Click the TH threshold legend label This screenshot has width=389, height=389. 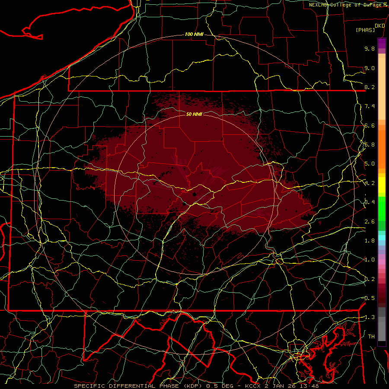pyautogui.click(x=371, y=337)
